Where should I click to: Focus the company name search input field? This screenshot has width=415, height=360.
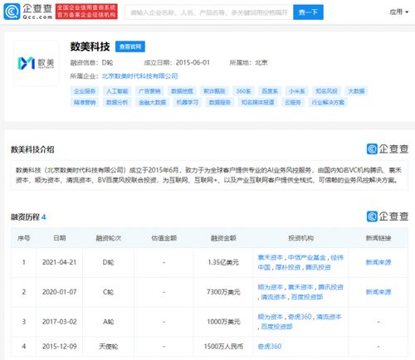coord(209,12)
